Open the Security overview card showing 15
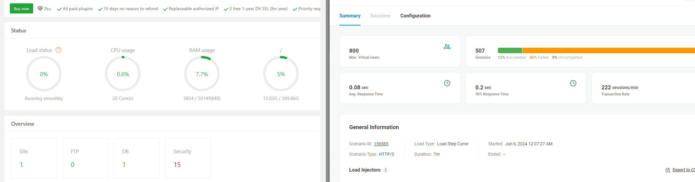 coord(188,158)
